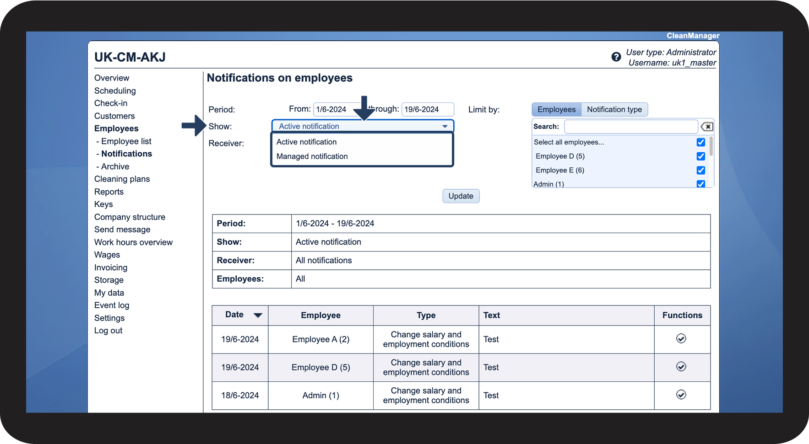The image size is (809, 444).
Task: Sort by Date column arrow
Action: [x=258, y=315]
